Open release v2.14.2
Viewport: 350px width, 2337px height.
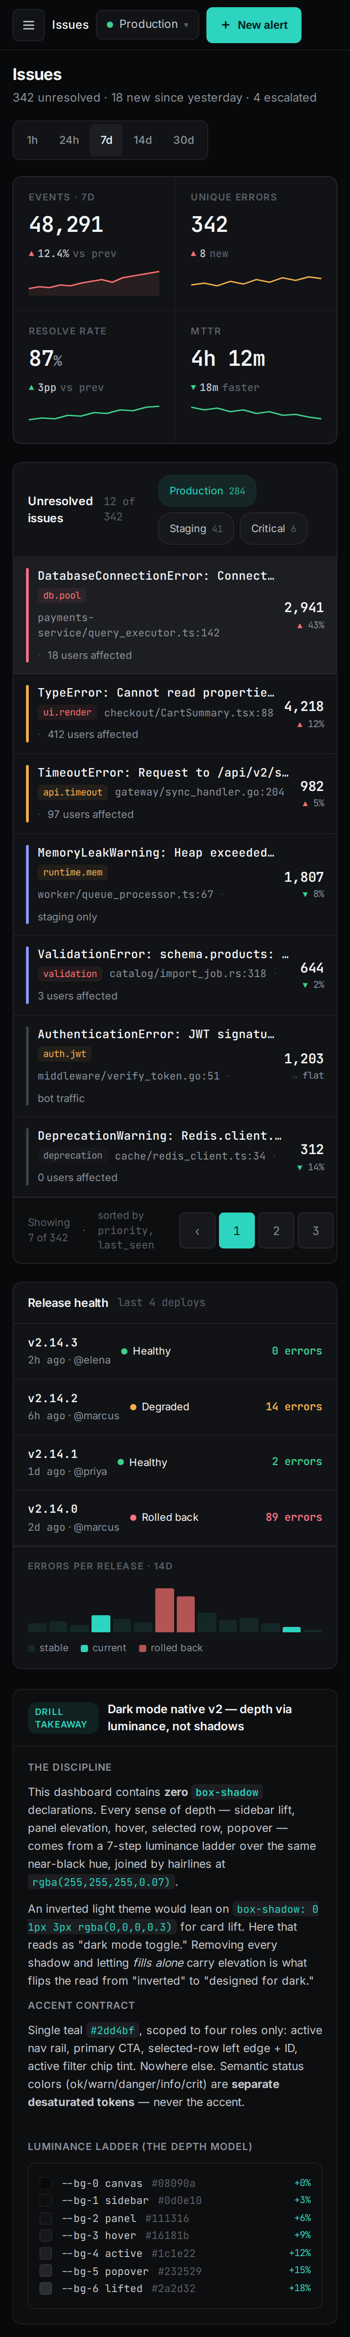tap(175, 1407)
